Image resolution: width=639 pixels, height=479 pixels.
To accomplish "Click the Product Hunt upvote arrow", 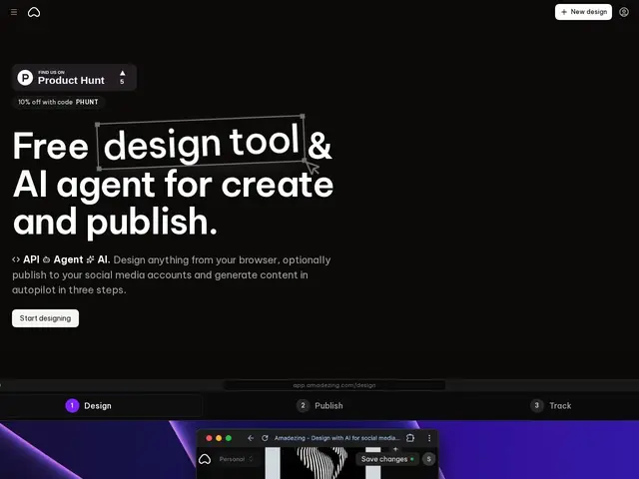I will pos(122,73).
